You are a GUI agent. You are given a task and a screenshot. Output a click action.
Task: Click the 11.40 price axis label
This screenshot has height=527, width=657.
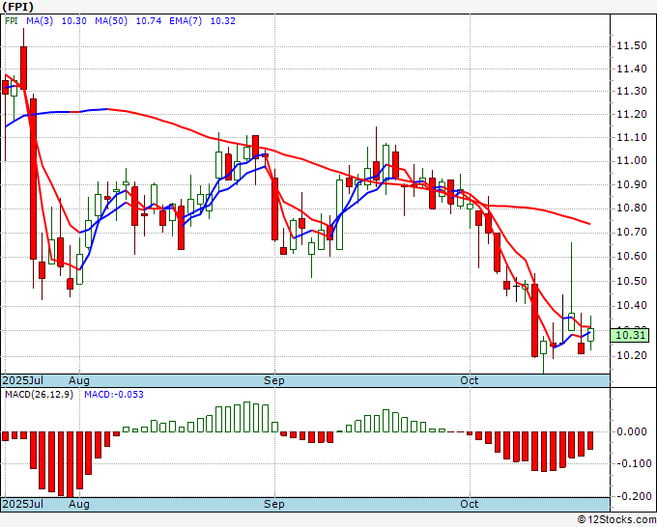point(632,69)
